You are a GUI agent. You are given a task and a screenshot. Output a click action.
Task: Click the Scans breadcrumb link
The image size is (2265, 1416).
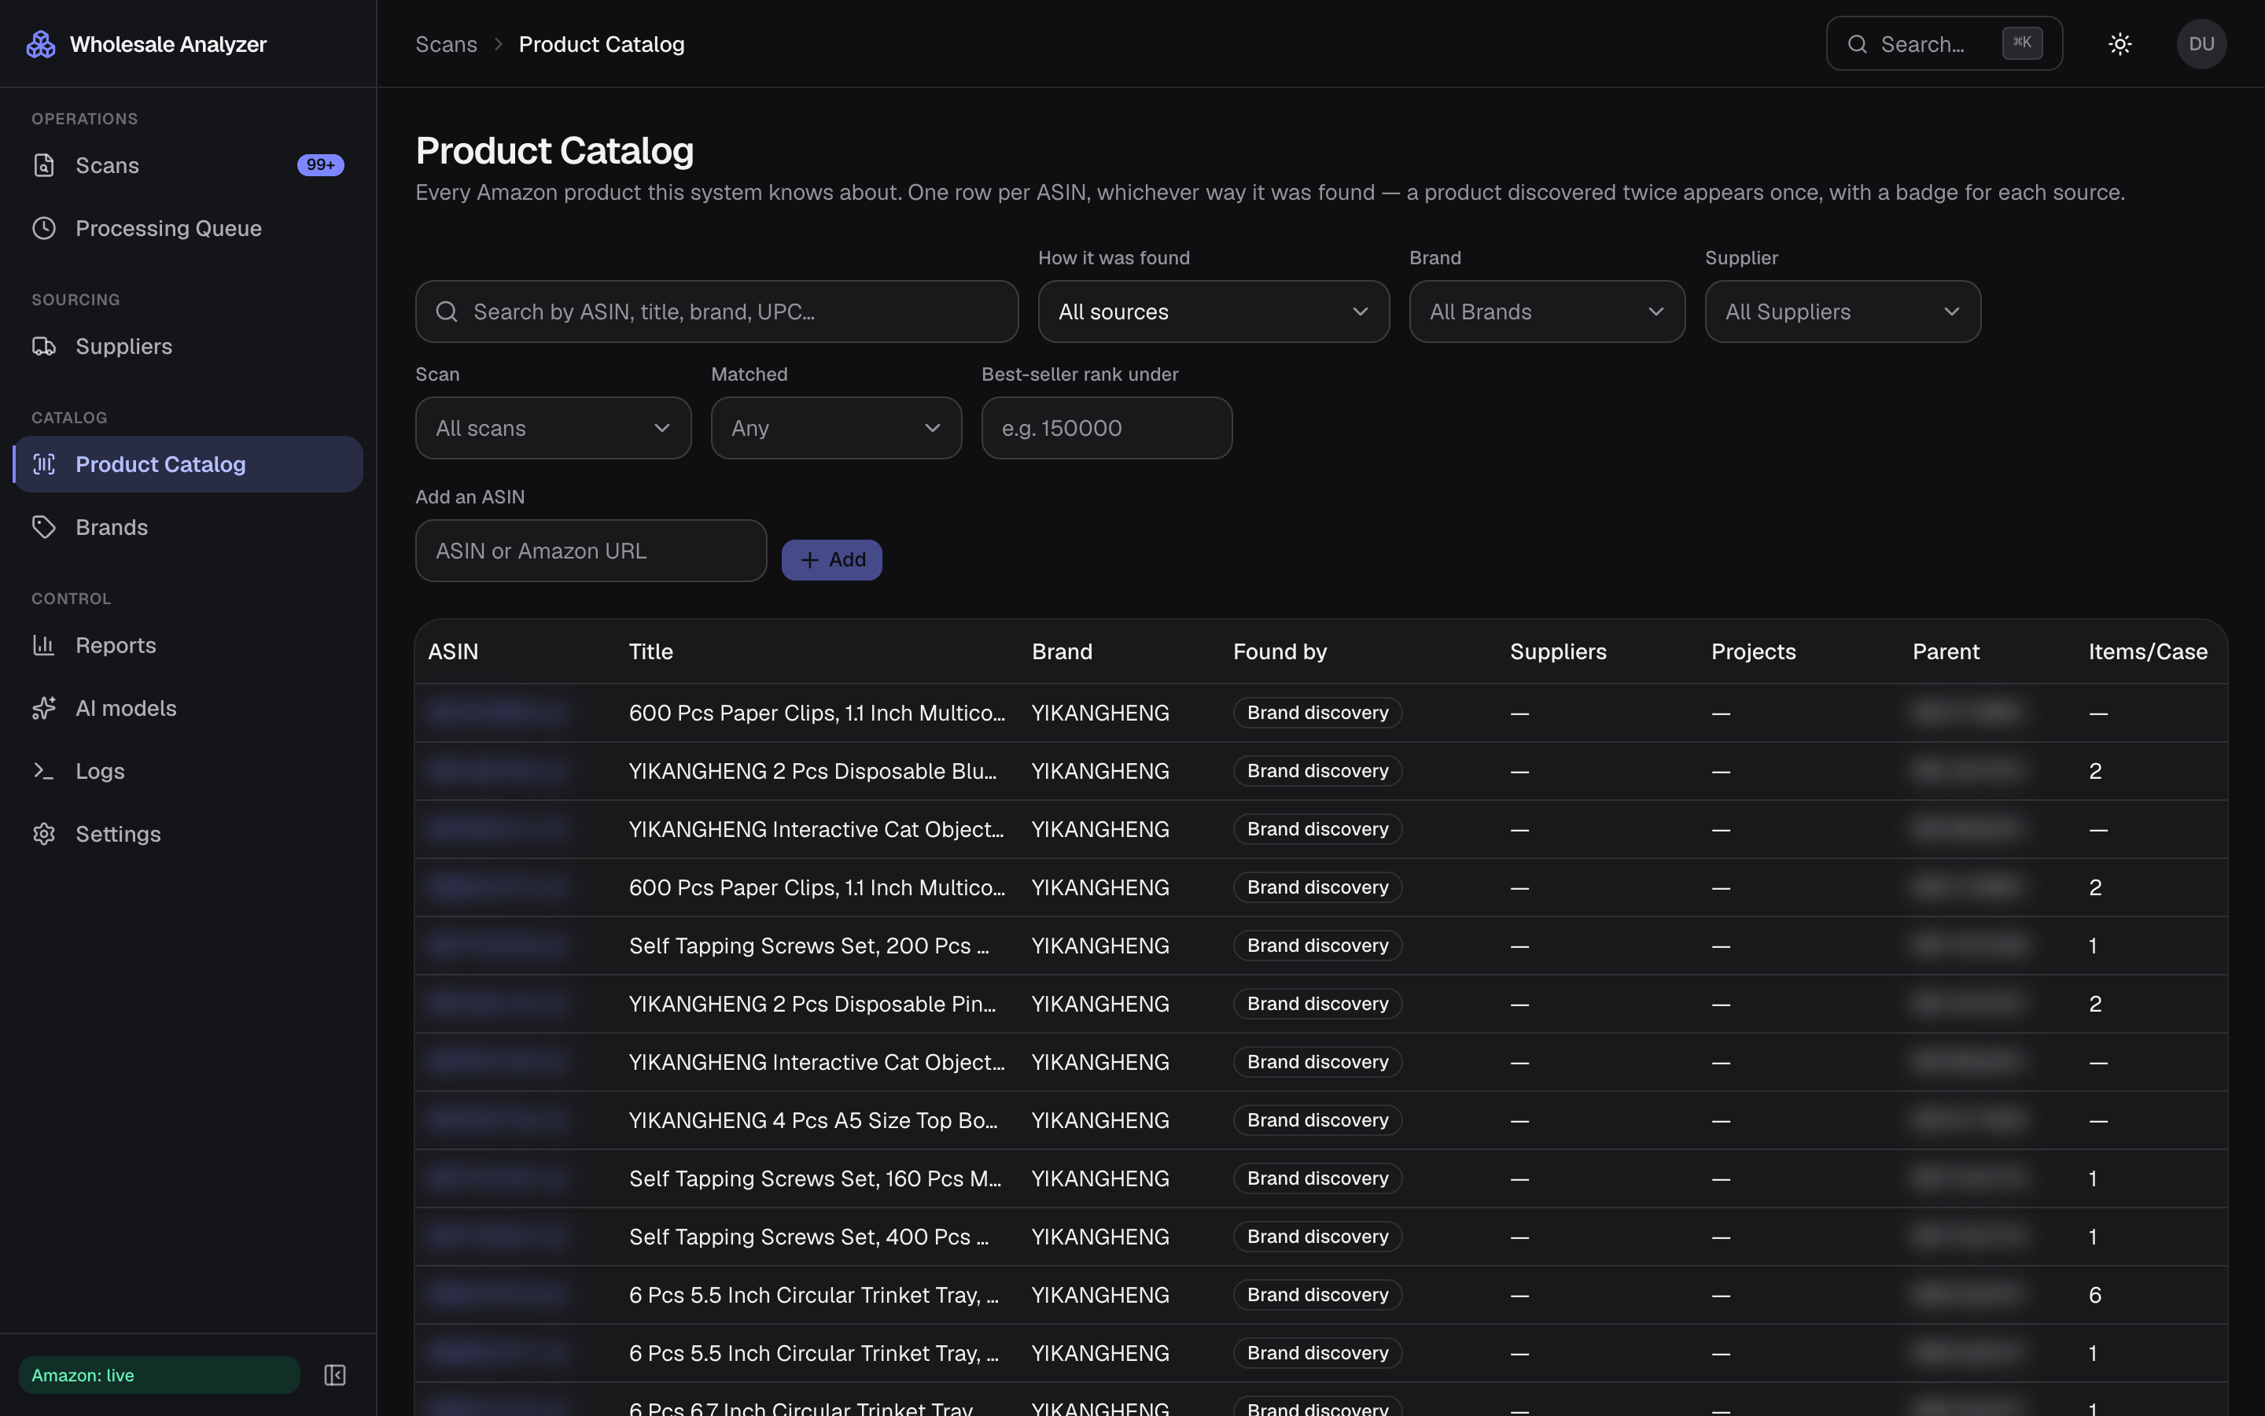[x=447, y=44]
